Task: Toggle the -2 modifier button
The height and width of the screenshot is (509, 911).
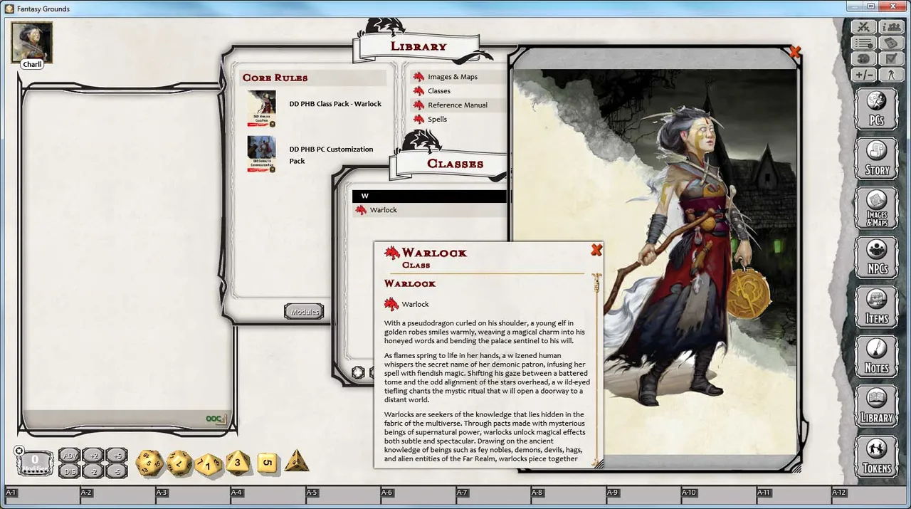Action: pyautogui.click(x=93, y=471)
